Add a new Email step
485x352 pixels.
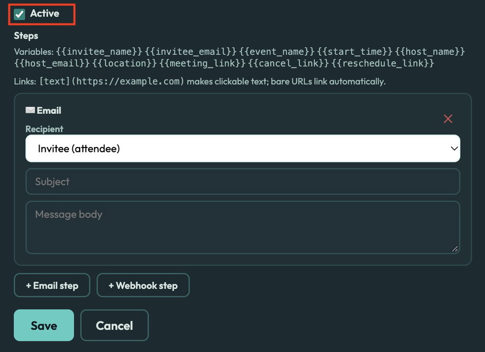(52, 285)
